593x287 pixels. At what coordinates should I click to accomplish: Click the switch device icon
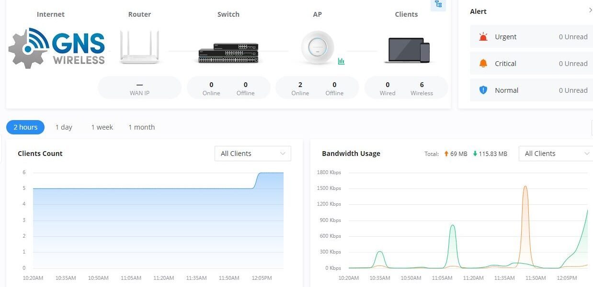click(228, 53)
